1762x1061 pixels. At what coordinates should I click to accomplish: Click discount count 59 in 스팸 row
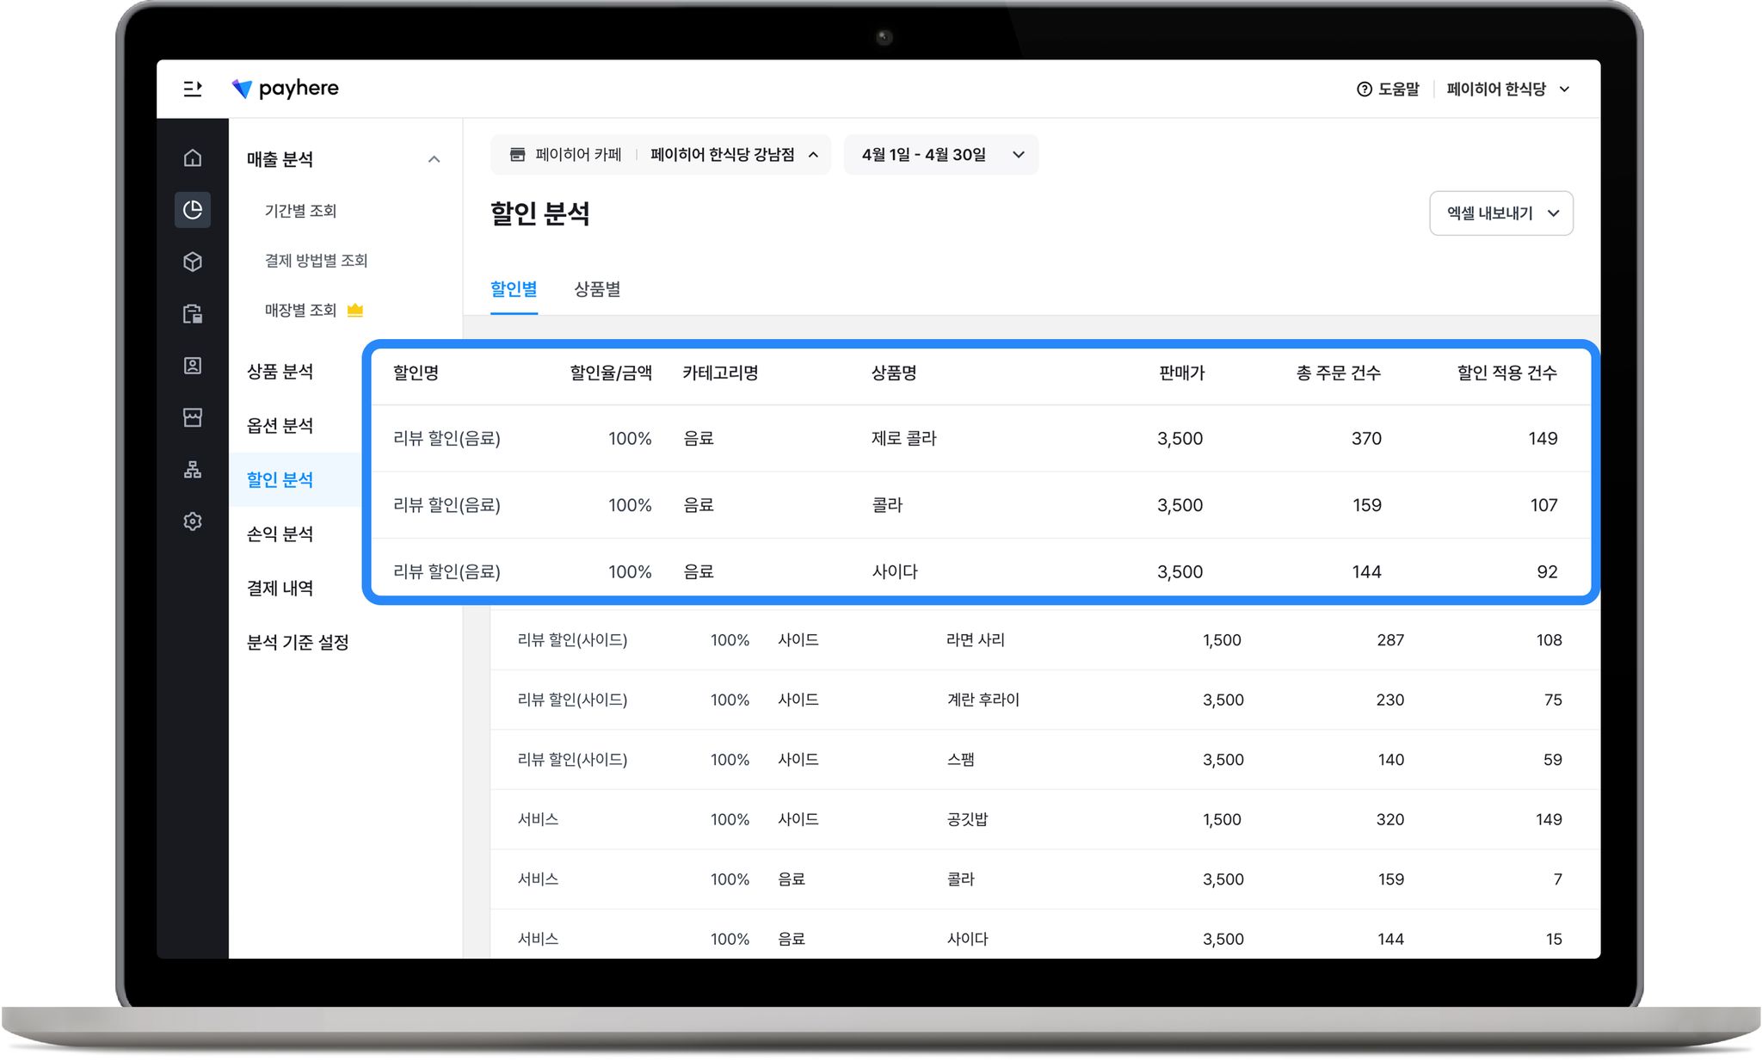[1553, 760]
